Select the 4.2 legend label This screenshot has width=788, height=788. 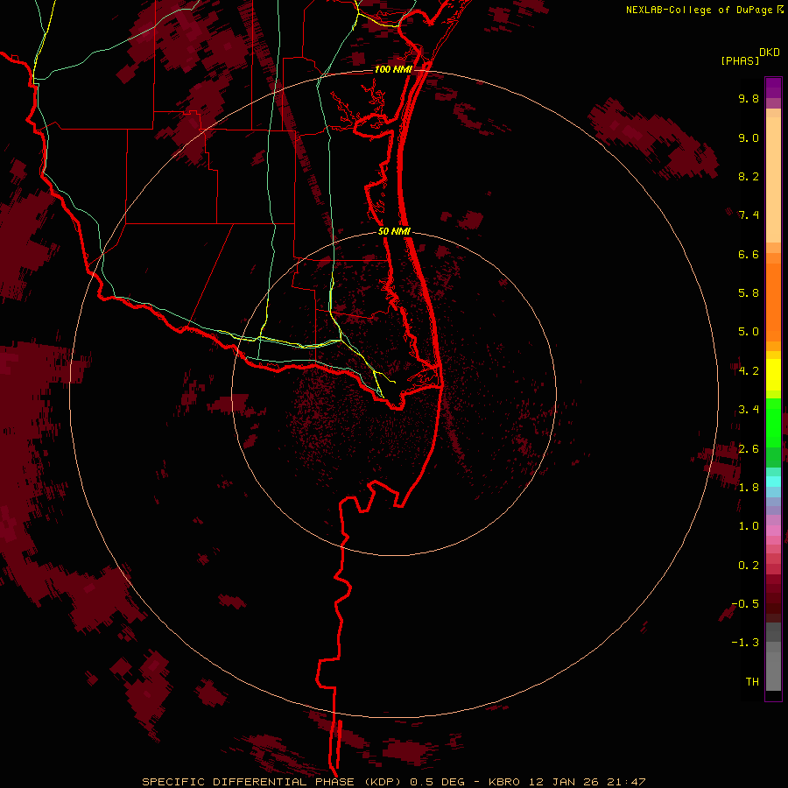click(749, 370)
